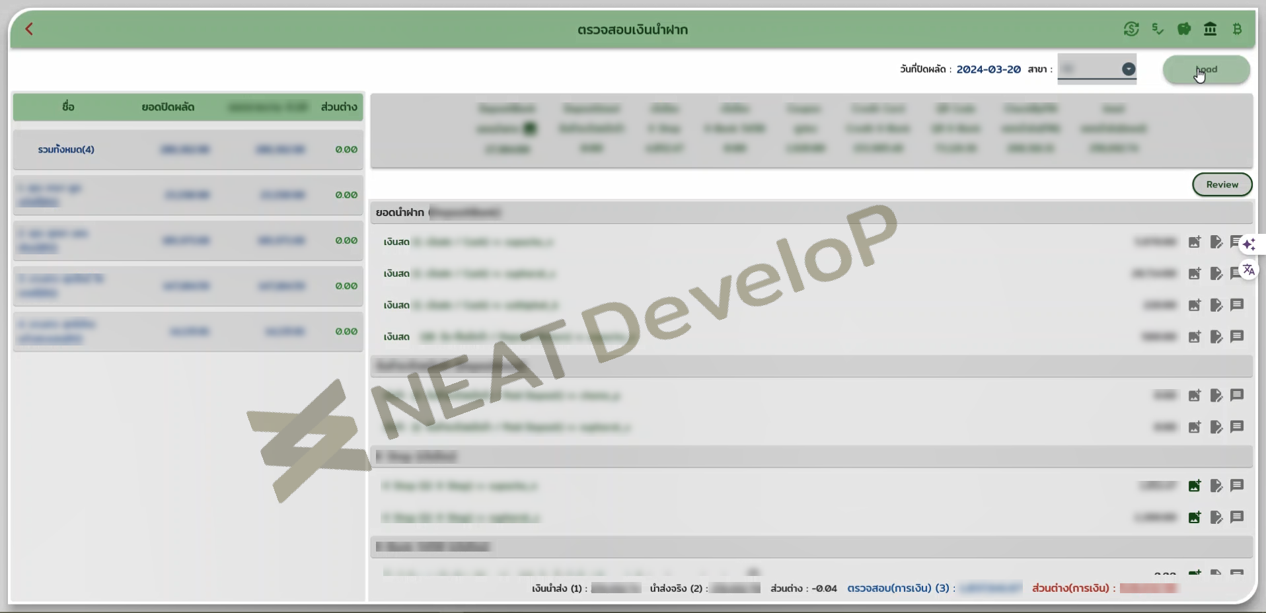Click the first dark green add-image icon

1195,486
